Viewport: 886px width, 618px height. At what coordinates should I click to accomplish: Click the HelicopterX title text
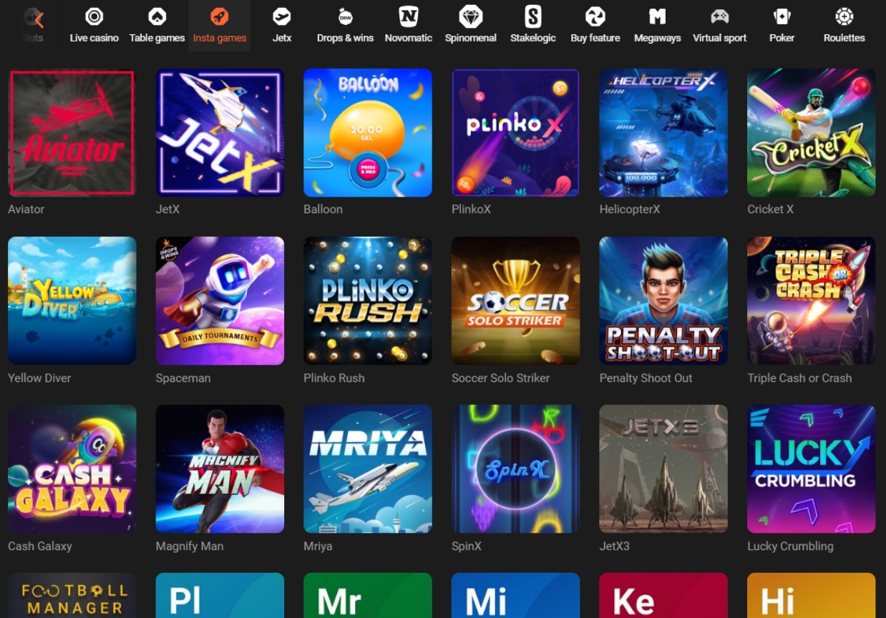click(630, 210)
